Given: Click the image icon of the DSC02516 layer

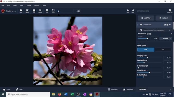Looking at the screenshot, I should pyautogui.click(x=141, y=30).
